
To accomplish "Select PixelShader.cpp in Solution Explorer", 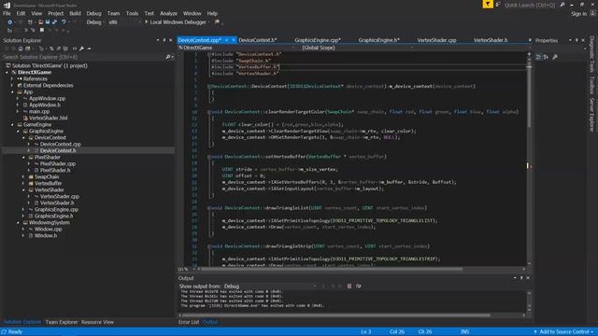I will (x=58, y=164).
